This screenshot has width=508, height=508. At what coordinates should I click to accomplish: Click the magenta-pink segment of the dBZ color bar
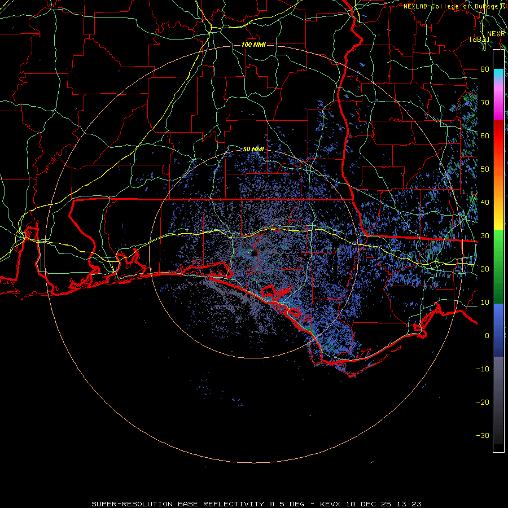point(498,100)
